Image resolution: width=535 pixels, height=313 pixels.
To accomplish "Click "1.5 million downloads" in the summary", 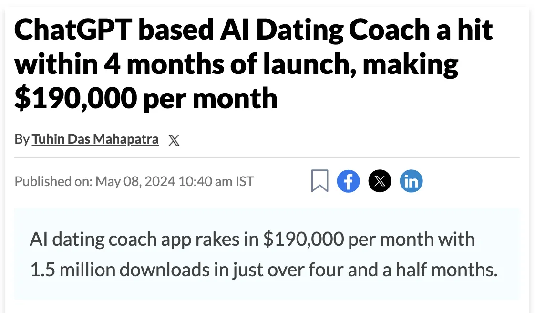I will [x=120, y=270].
